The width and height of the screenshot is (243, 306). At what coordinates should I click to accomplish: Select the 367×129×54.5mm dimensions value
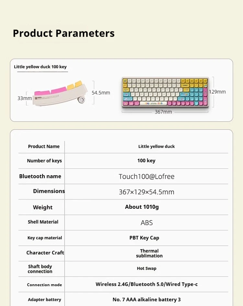[146, 192]
